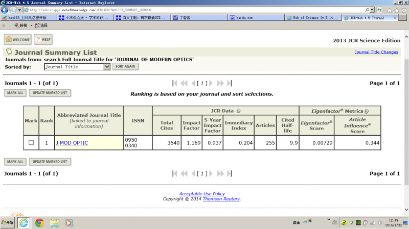Go to previous page in bottom pager
Viewport: 409px width, 229px height.
[193, 173]
